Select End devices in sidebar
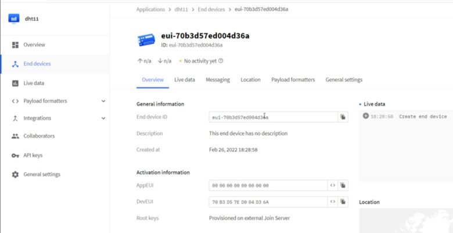The image size is (453, 233). (37, 64)
